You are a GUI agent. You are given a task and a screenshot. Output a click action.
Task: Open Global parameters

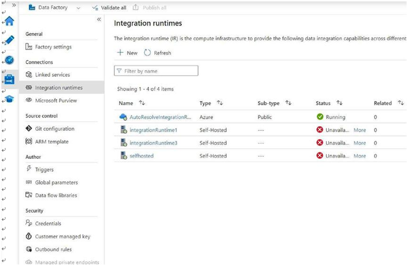pos(56,182)
